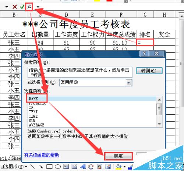The width and height of the screenshot is (184, 171).
Task: Insert diagram or organization chart
Action: click(91, 167)
